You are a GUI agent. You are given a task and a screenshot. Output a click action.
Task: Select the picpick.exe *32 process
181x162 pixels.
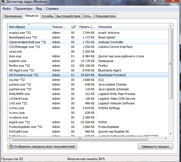click(x=88, y=122)
